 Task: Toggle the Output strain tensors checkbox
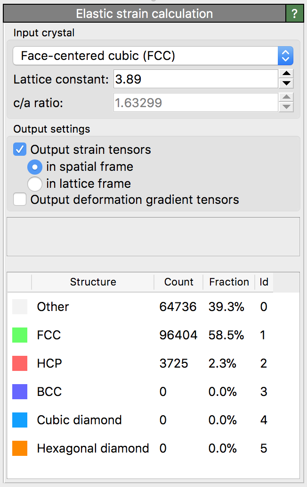pyautogui.click(x=20, y=150)
